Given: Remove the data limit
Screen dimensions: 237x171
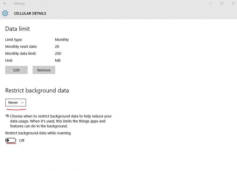Looking at the screenshot, I should 44,70.
